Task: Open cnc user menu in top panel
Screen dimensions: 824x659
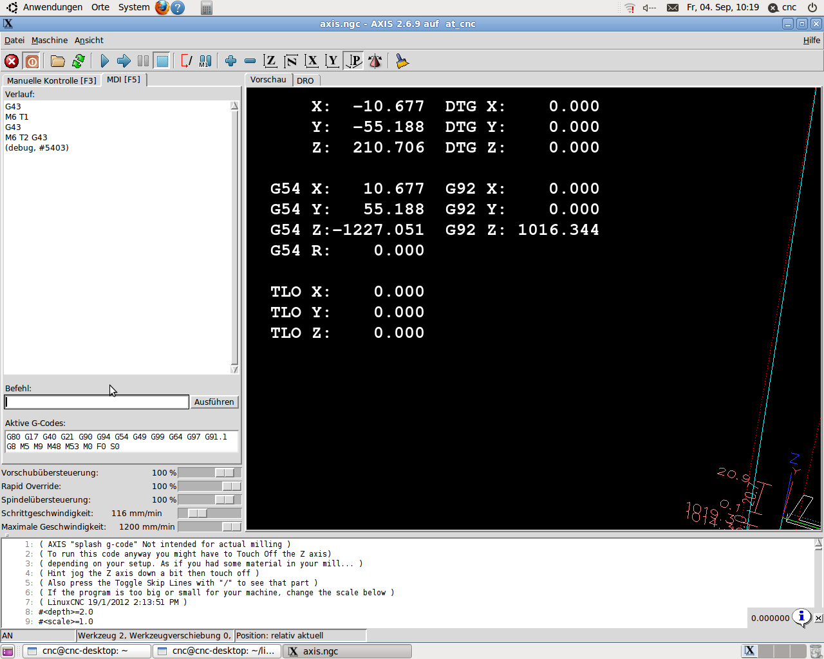Action: coord(783,8)
